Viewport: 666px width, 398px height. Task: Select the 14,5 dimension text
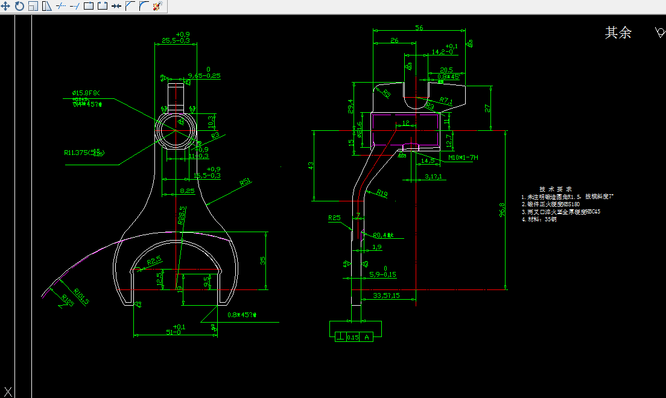pyautogui.click(x=428, y=160)
